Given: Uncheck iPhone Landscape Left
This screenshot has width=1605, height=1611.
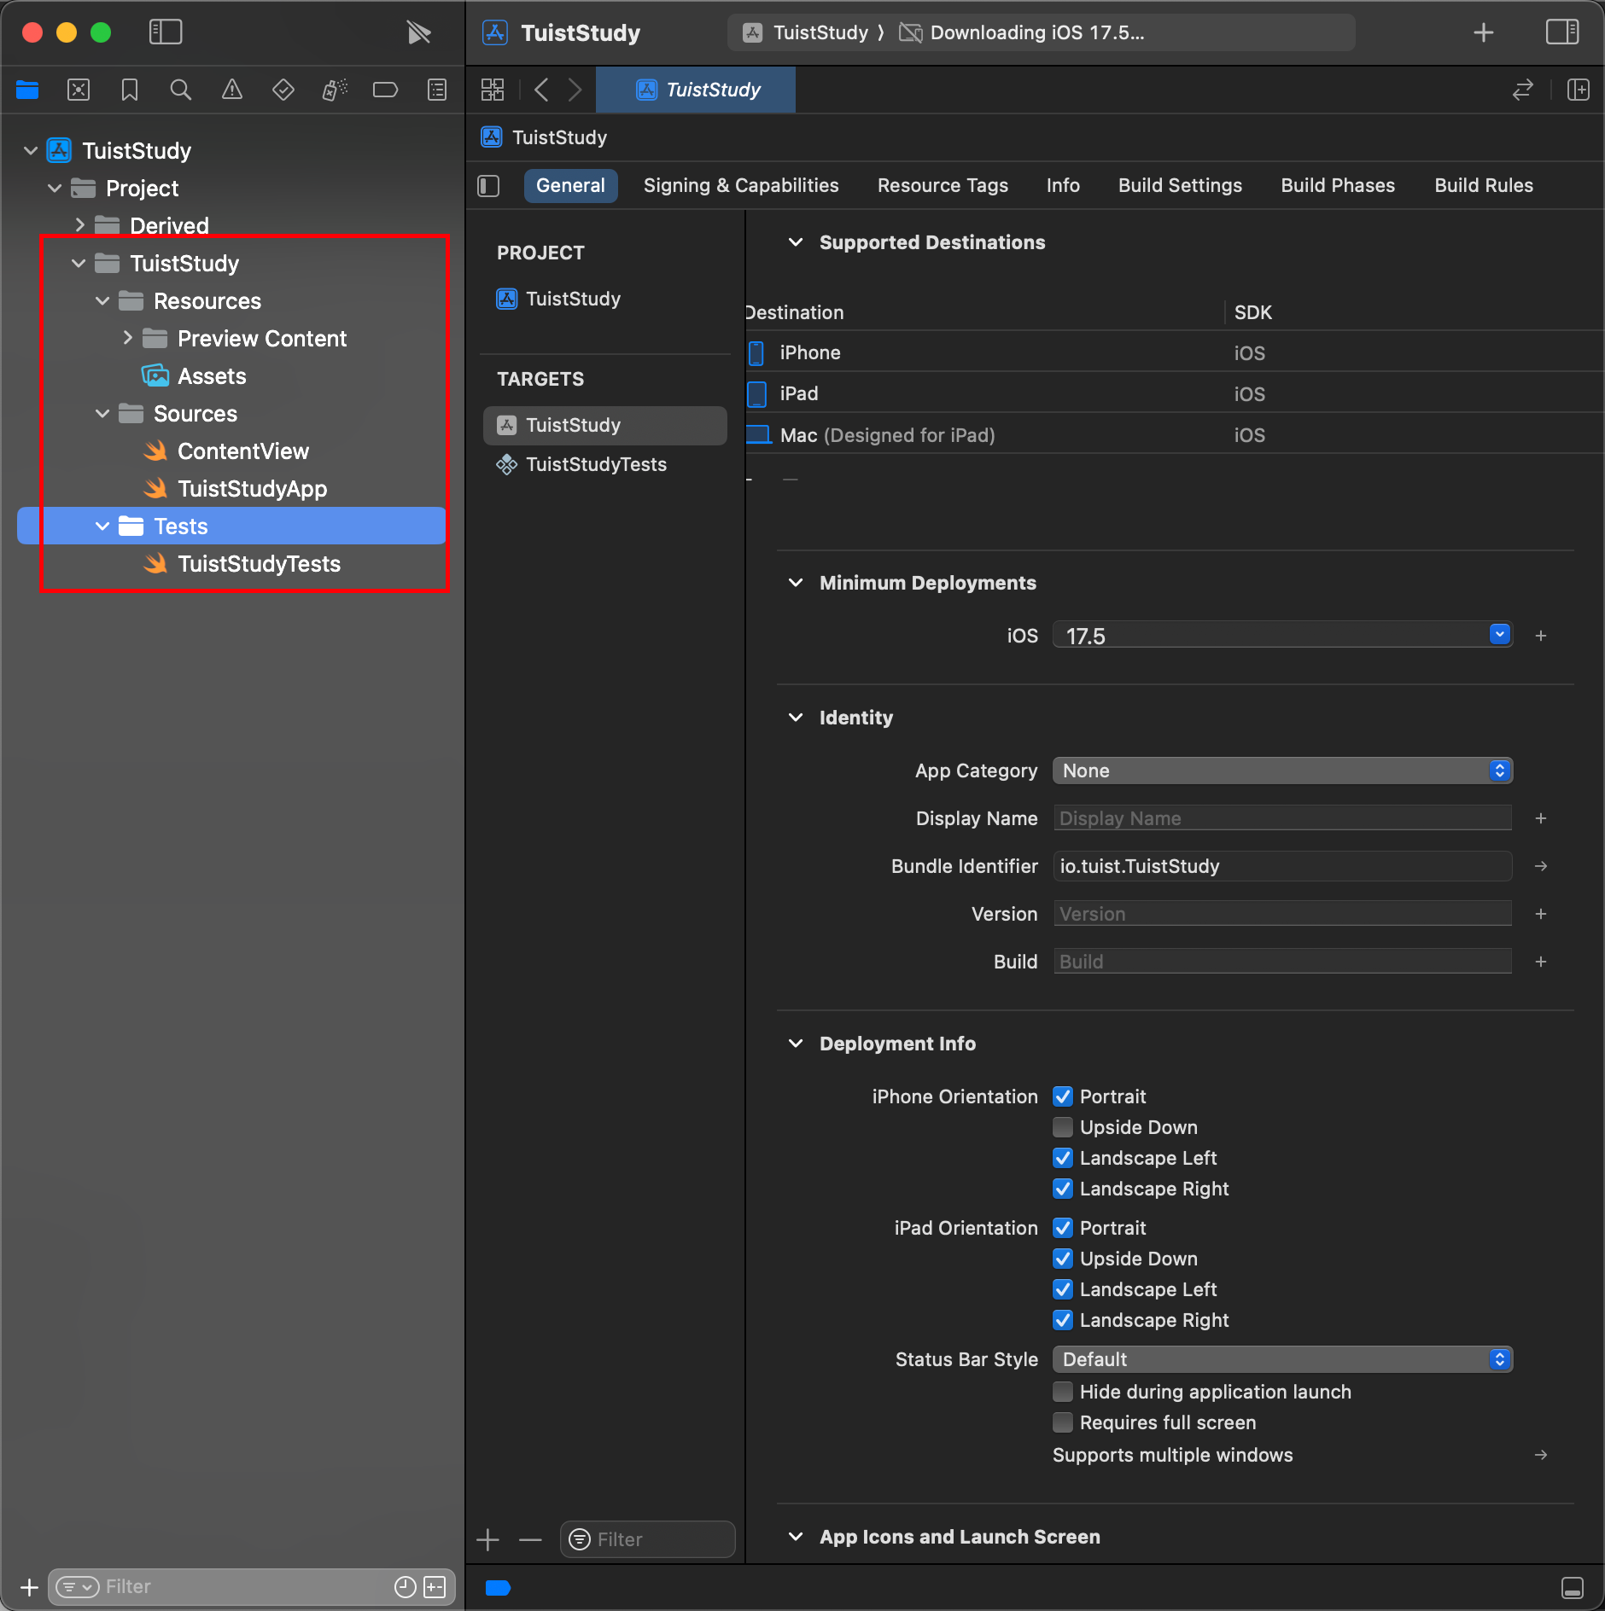Looking at the screenshot, I should [x=1063, y=1158].
